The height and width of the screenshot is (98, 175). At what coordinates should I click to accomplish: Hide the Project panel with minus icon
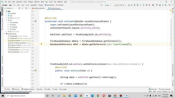point(29,8)
